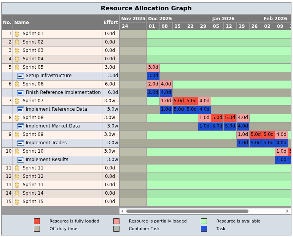
Task: Click the resource icon beside Sprint 02
Action: [17, 42]
